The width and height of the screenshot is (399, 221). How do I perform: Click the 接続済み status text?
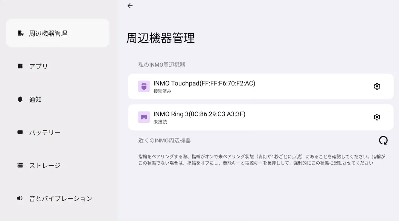coord(162,91)
